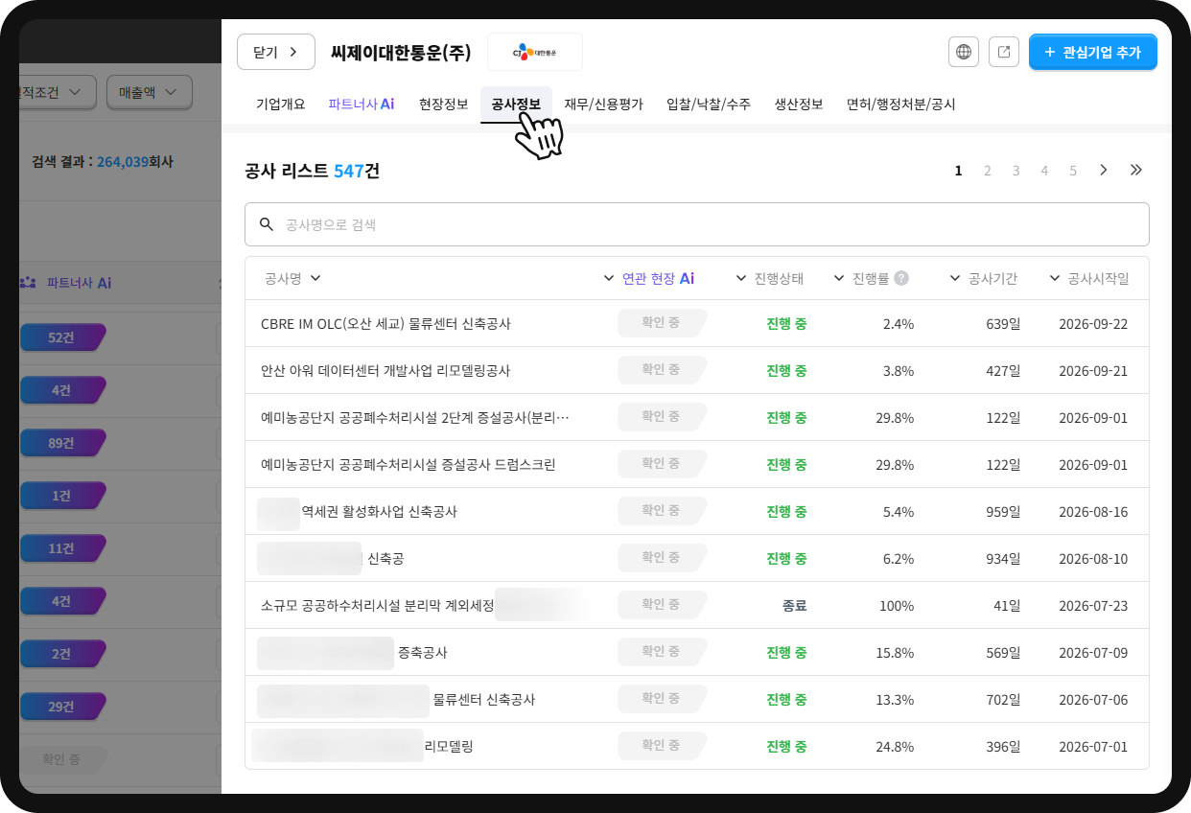Sort by 연관 현장 Ai column
The image size is (1191, 813).
[648, 278]
